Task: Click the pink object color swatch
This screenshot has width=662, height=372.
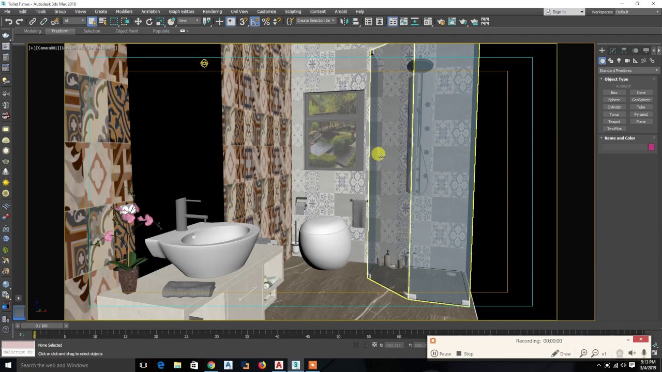Action: click(x=651, y=147)
